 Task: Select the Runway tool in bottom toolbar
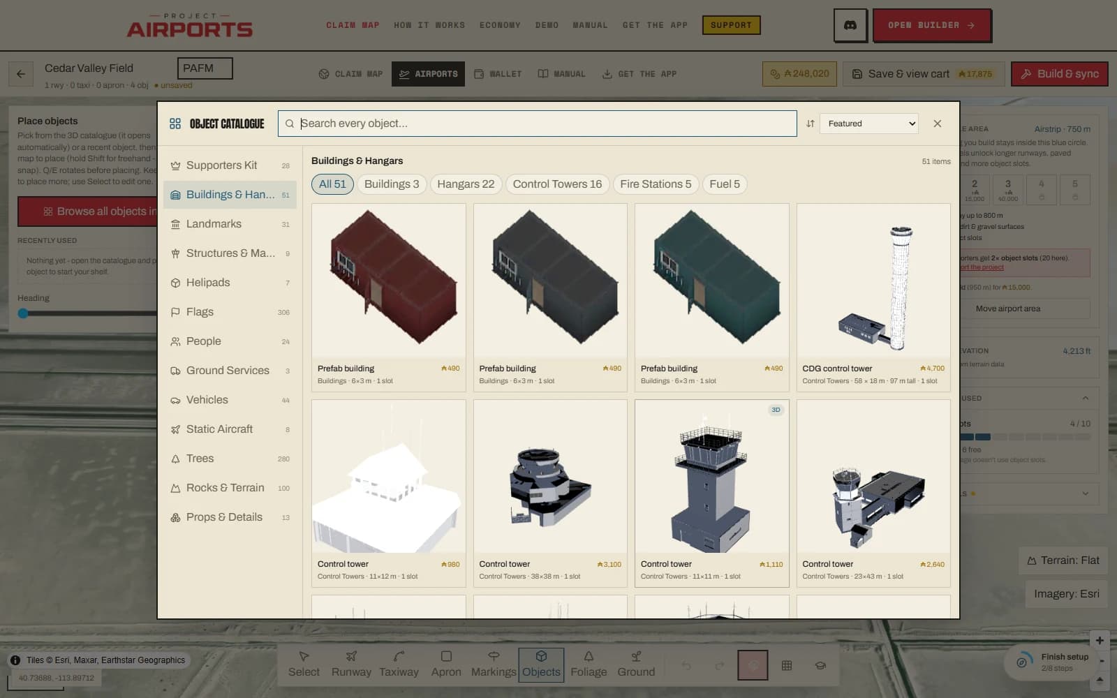(351, 664)
